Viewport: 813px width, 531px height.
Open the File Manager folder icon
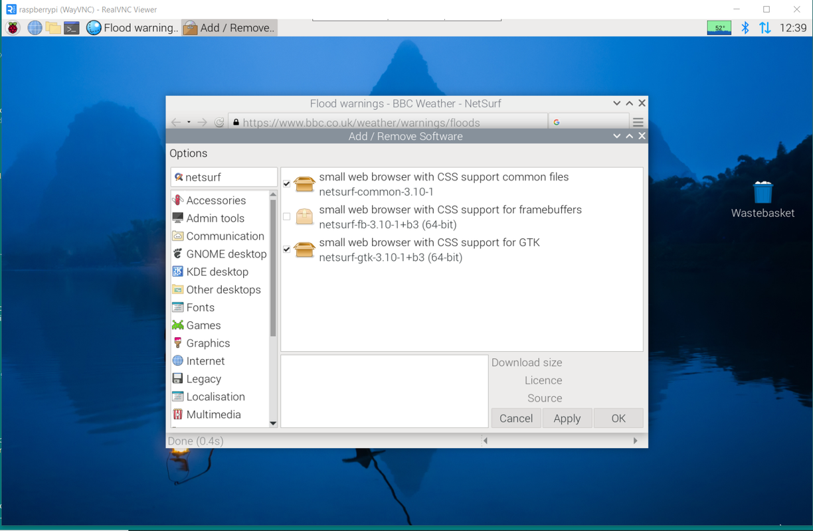click(53, 28)
